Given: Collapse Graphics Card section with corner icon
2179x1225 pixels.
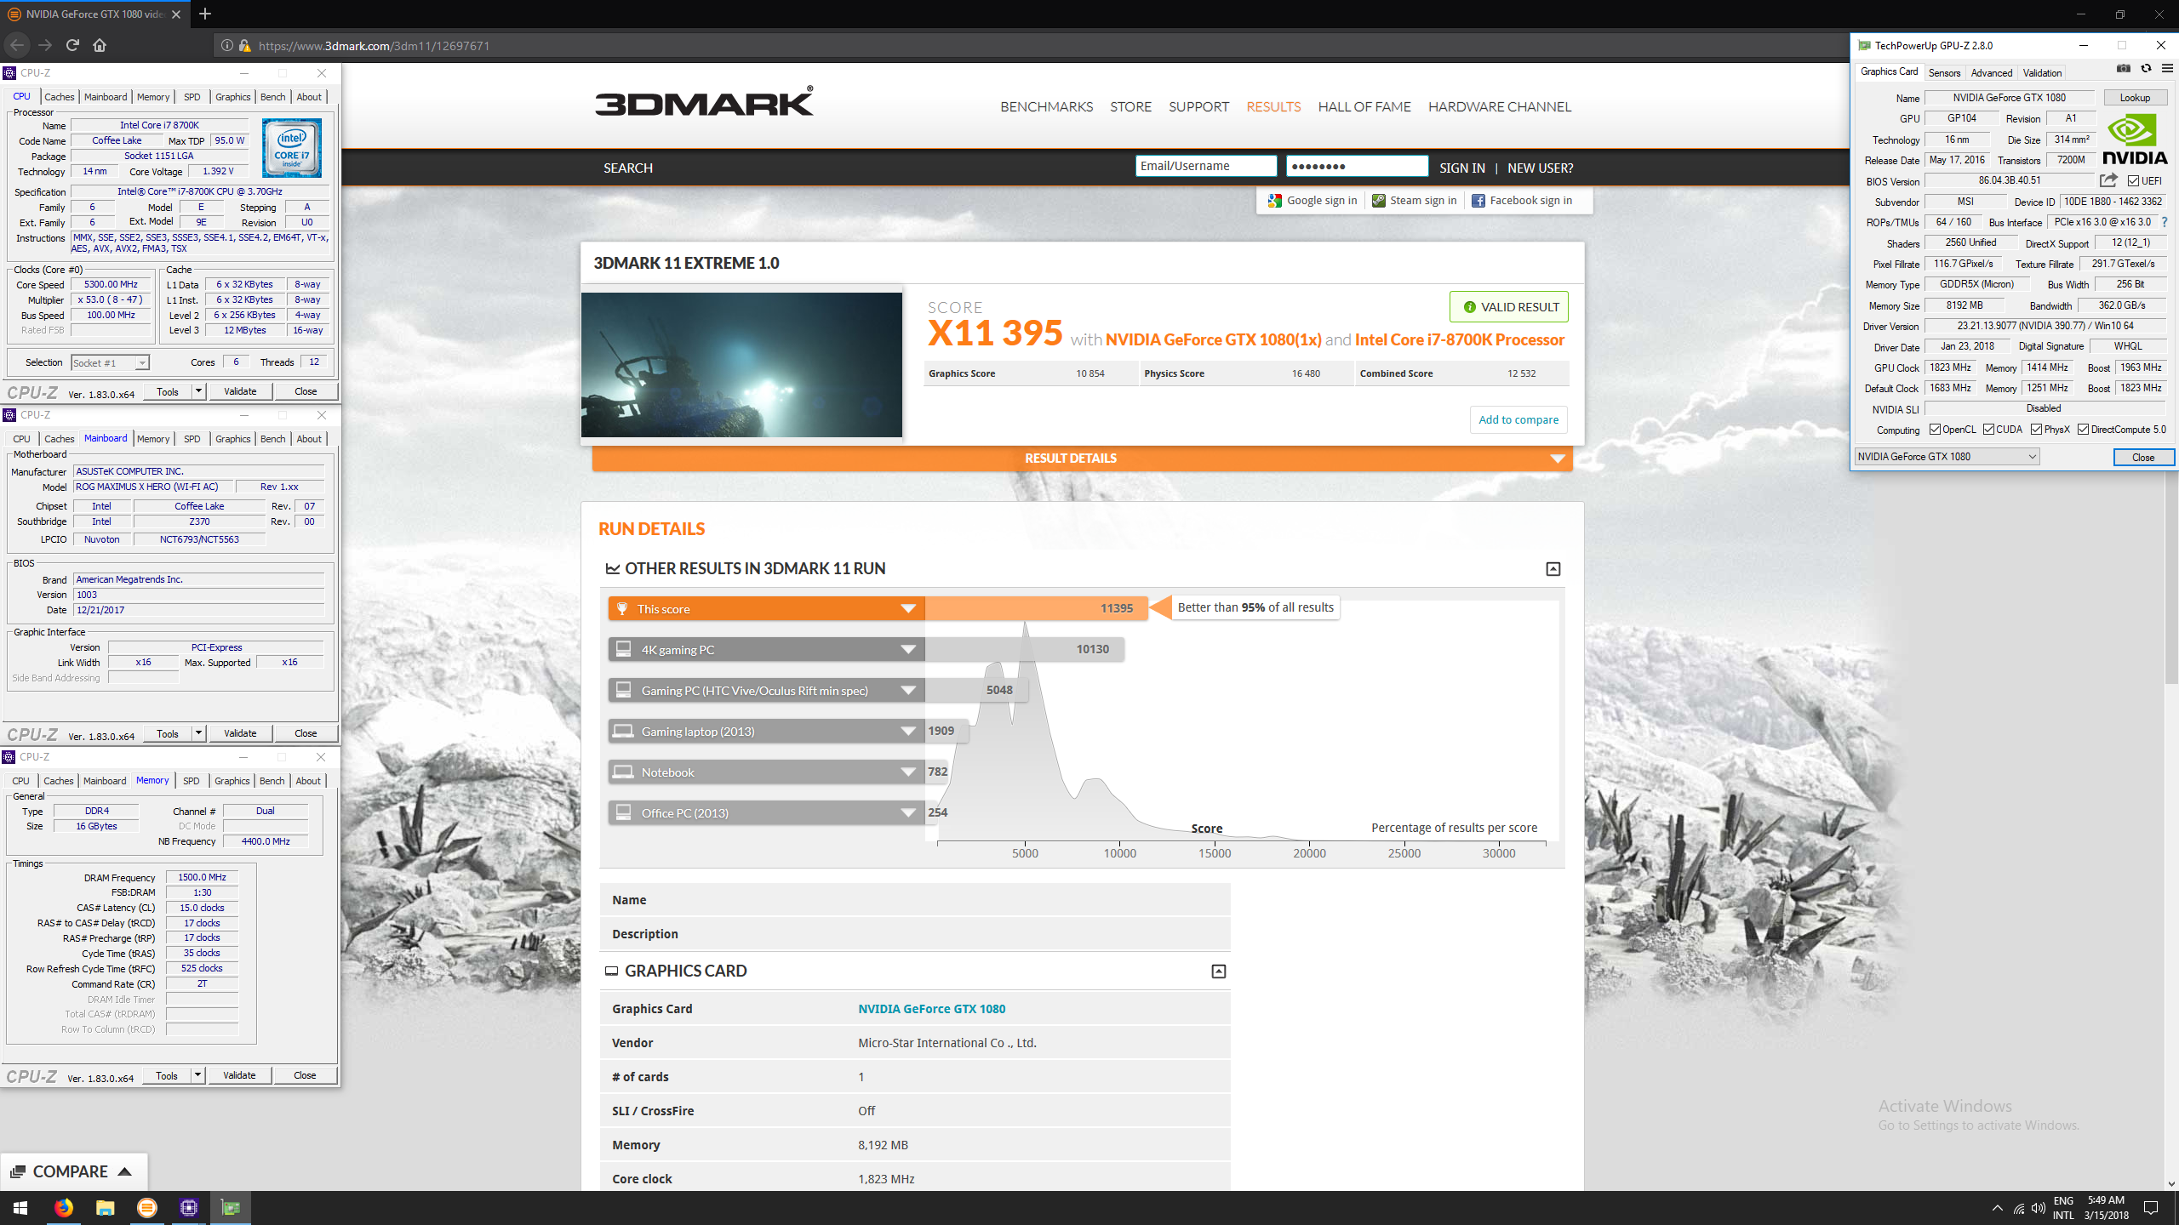Looking at the screenshot, I should pos(1219,971).
